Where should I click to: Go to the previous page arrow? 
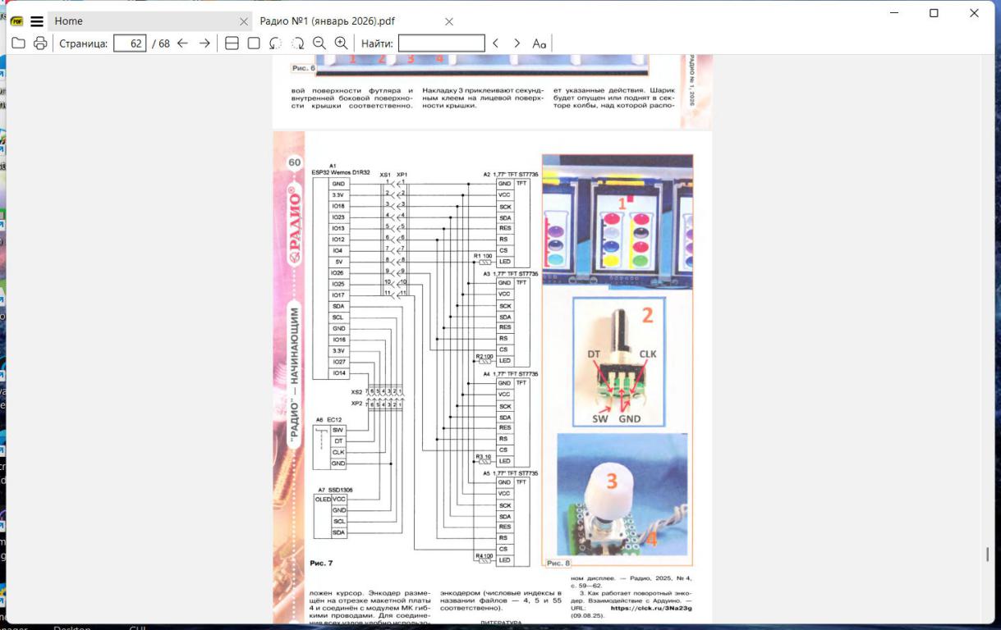pyautogui.click(x=182, y=43)
